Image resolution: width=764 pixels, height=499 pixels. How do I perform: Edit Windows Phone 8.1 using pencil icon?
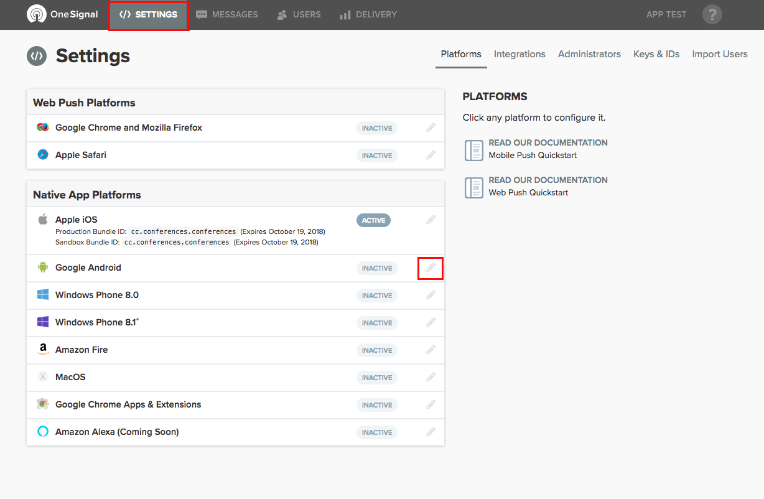[431, 322]
